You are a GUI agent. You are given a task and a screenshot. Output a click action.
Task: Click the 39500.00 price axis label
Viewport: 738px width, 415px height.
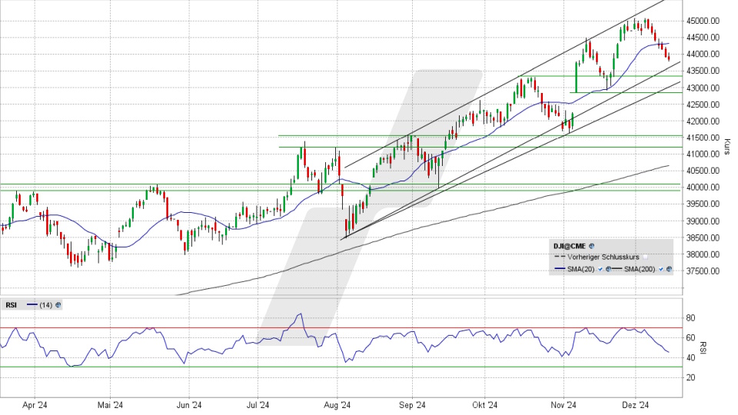pos(703,204)
